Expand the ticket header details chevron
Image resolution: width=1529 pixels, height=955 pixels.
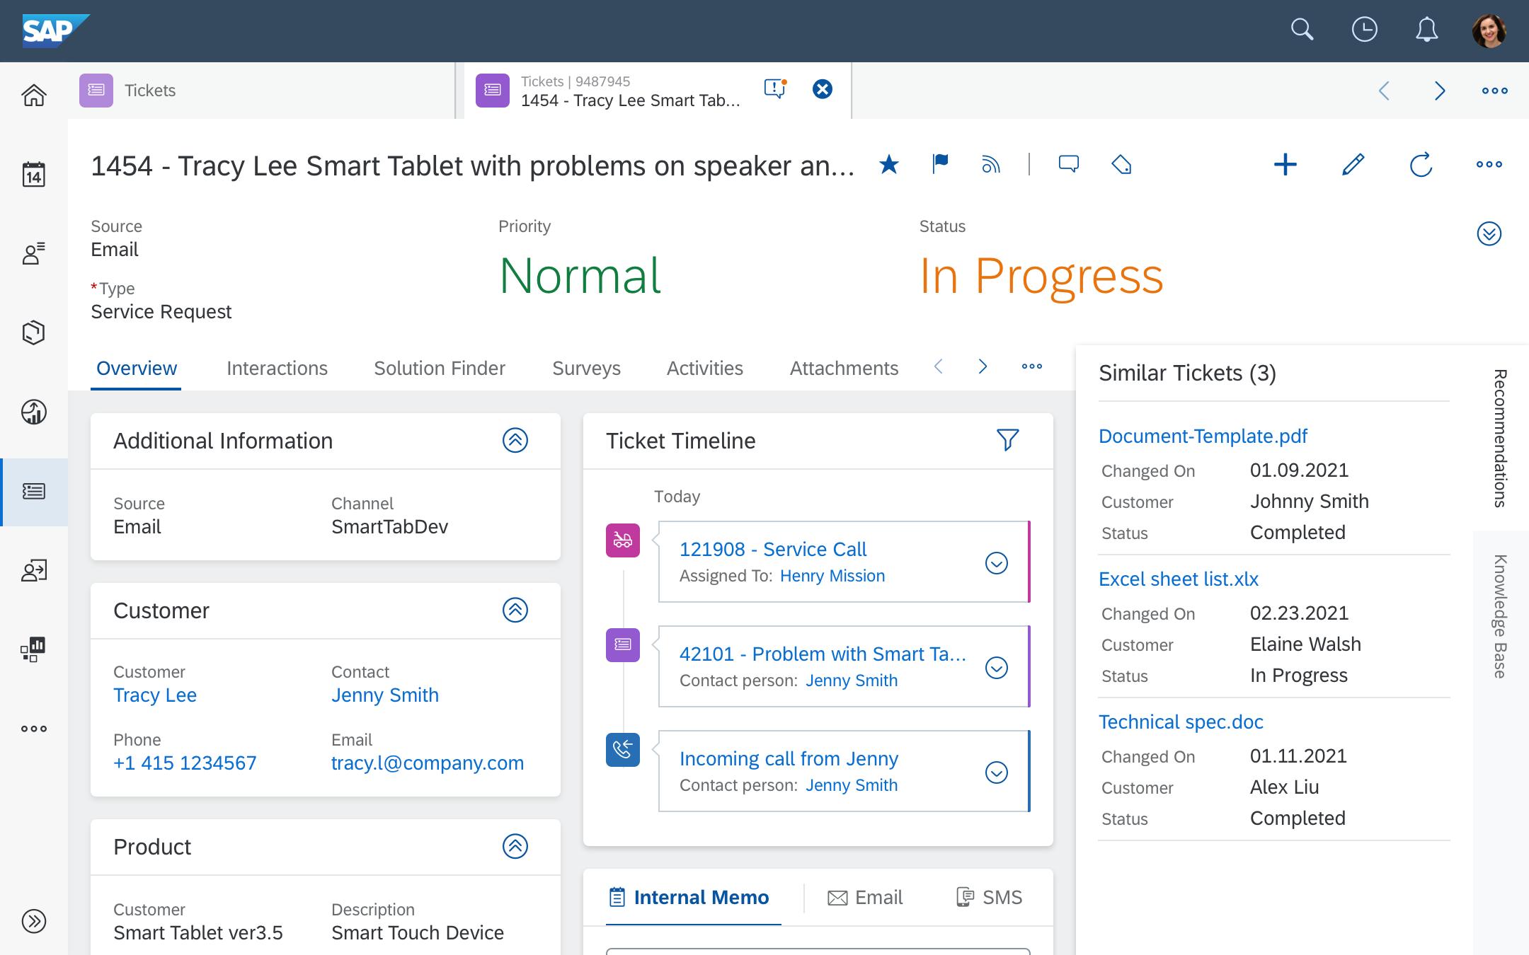tap(1489, 233)
